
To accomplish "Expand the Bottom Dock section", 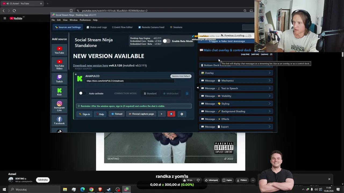I will coord(236,65).
